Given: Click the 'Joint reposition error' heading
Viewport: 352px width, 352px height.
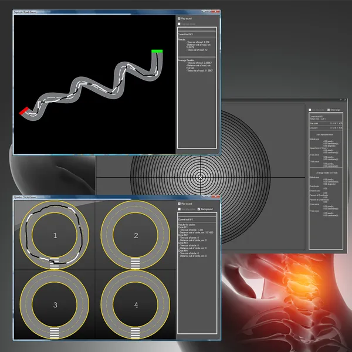Looking at the screenshot, I should pos(324,135).
